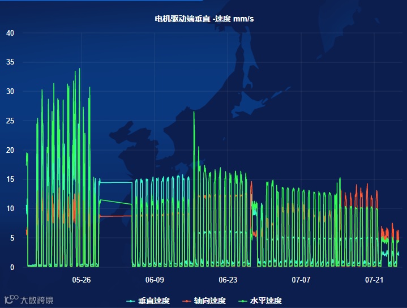Screen dimensions: 407x308
Task: Click the y-axis value 5
Action: click(x=12, y=238)
